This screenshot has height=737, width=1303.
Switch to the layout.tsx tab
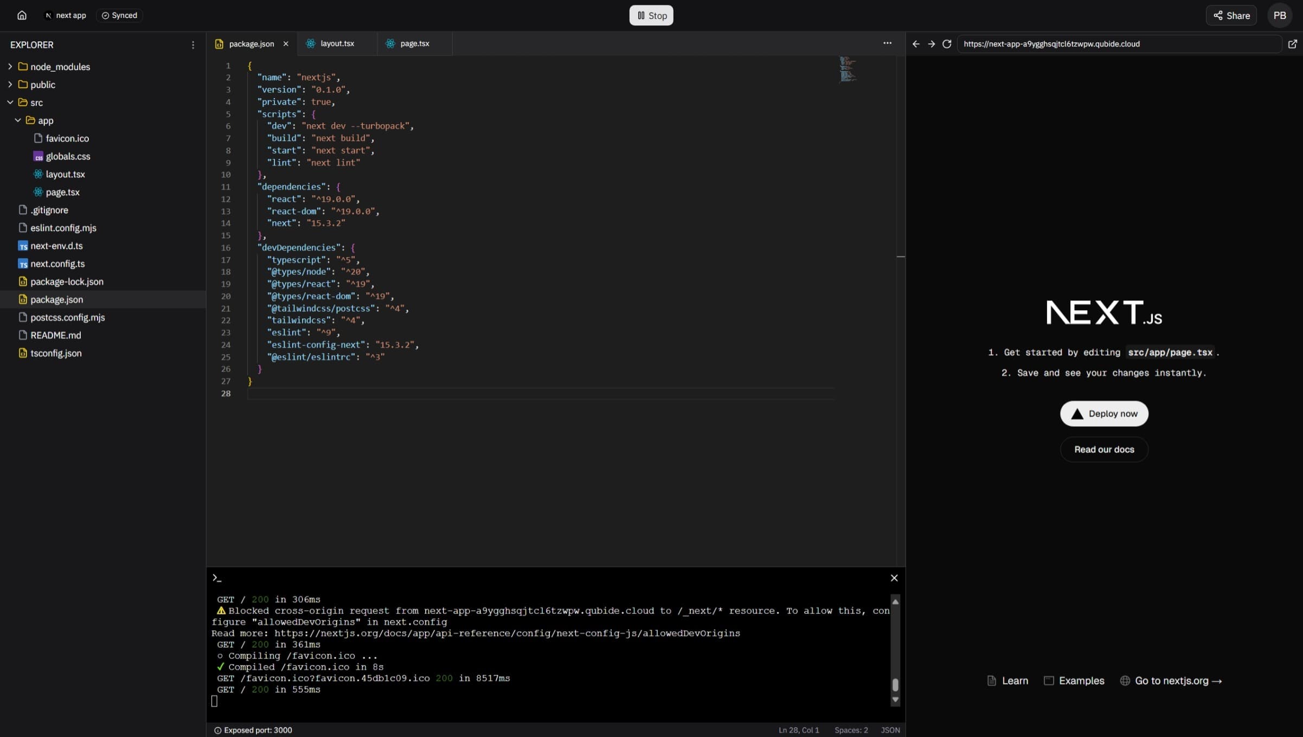click(336, 43)
